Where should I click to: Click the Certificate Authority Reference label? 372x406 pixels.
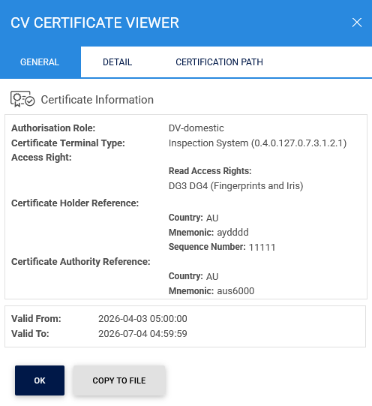tap(81, 262)
